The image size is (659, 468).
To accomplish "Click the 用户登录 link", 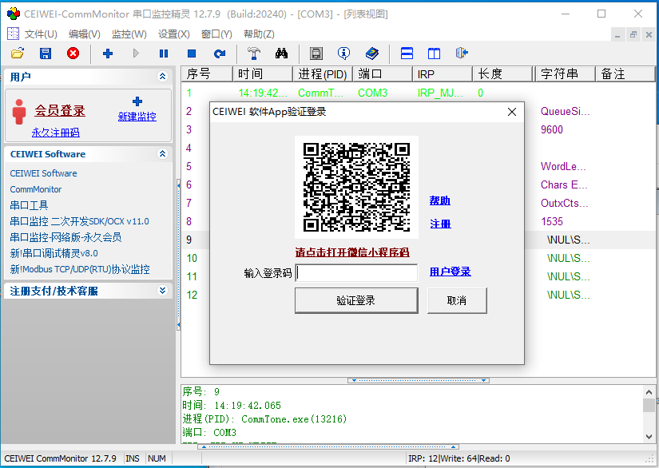I will pos(451,272).
